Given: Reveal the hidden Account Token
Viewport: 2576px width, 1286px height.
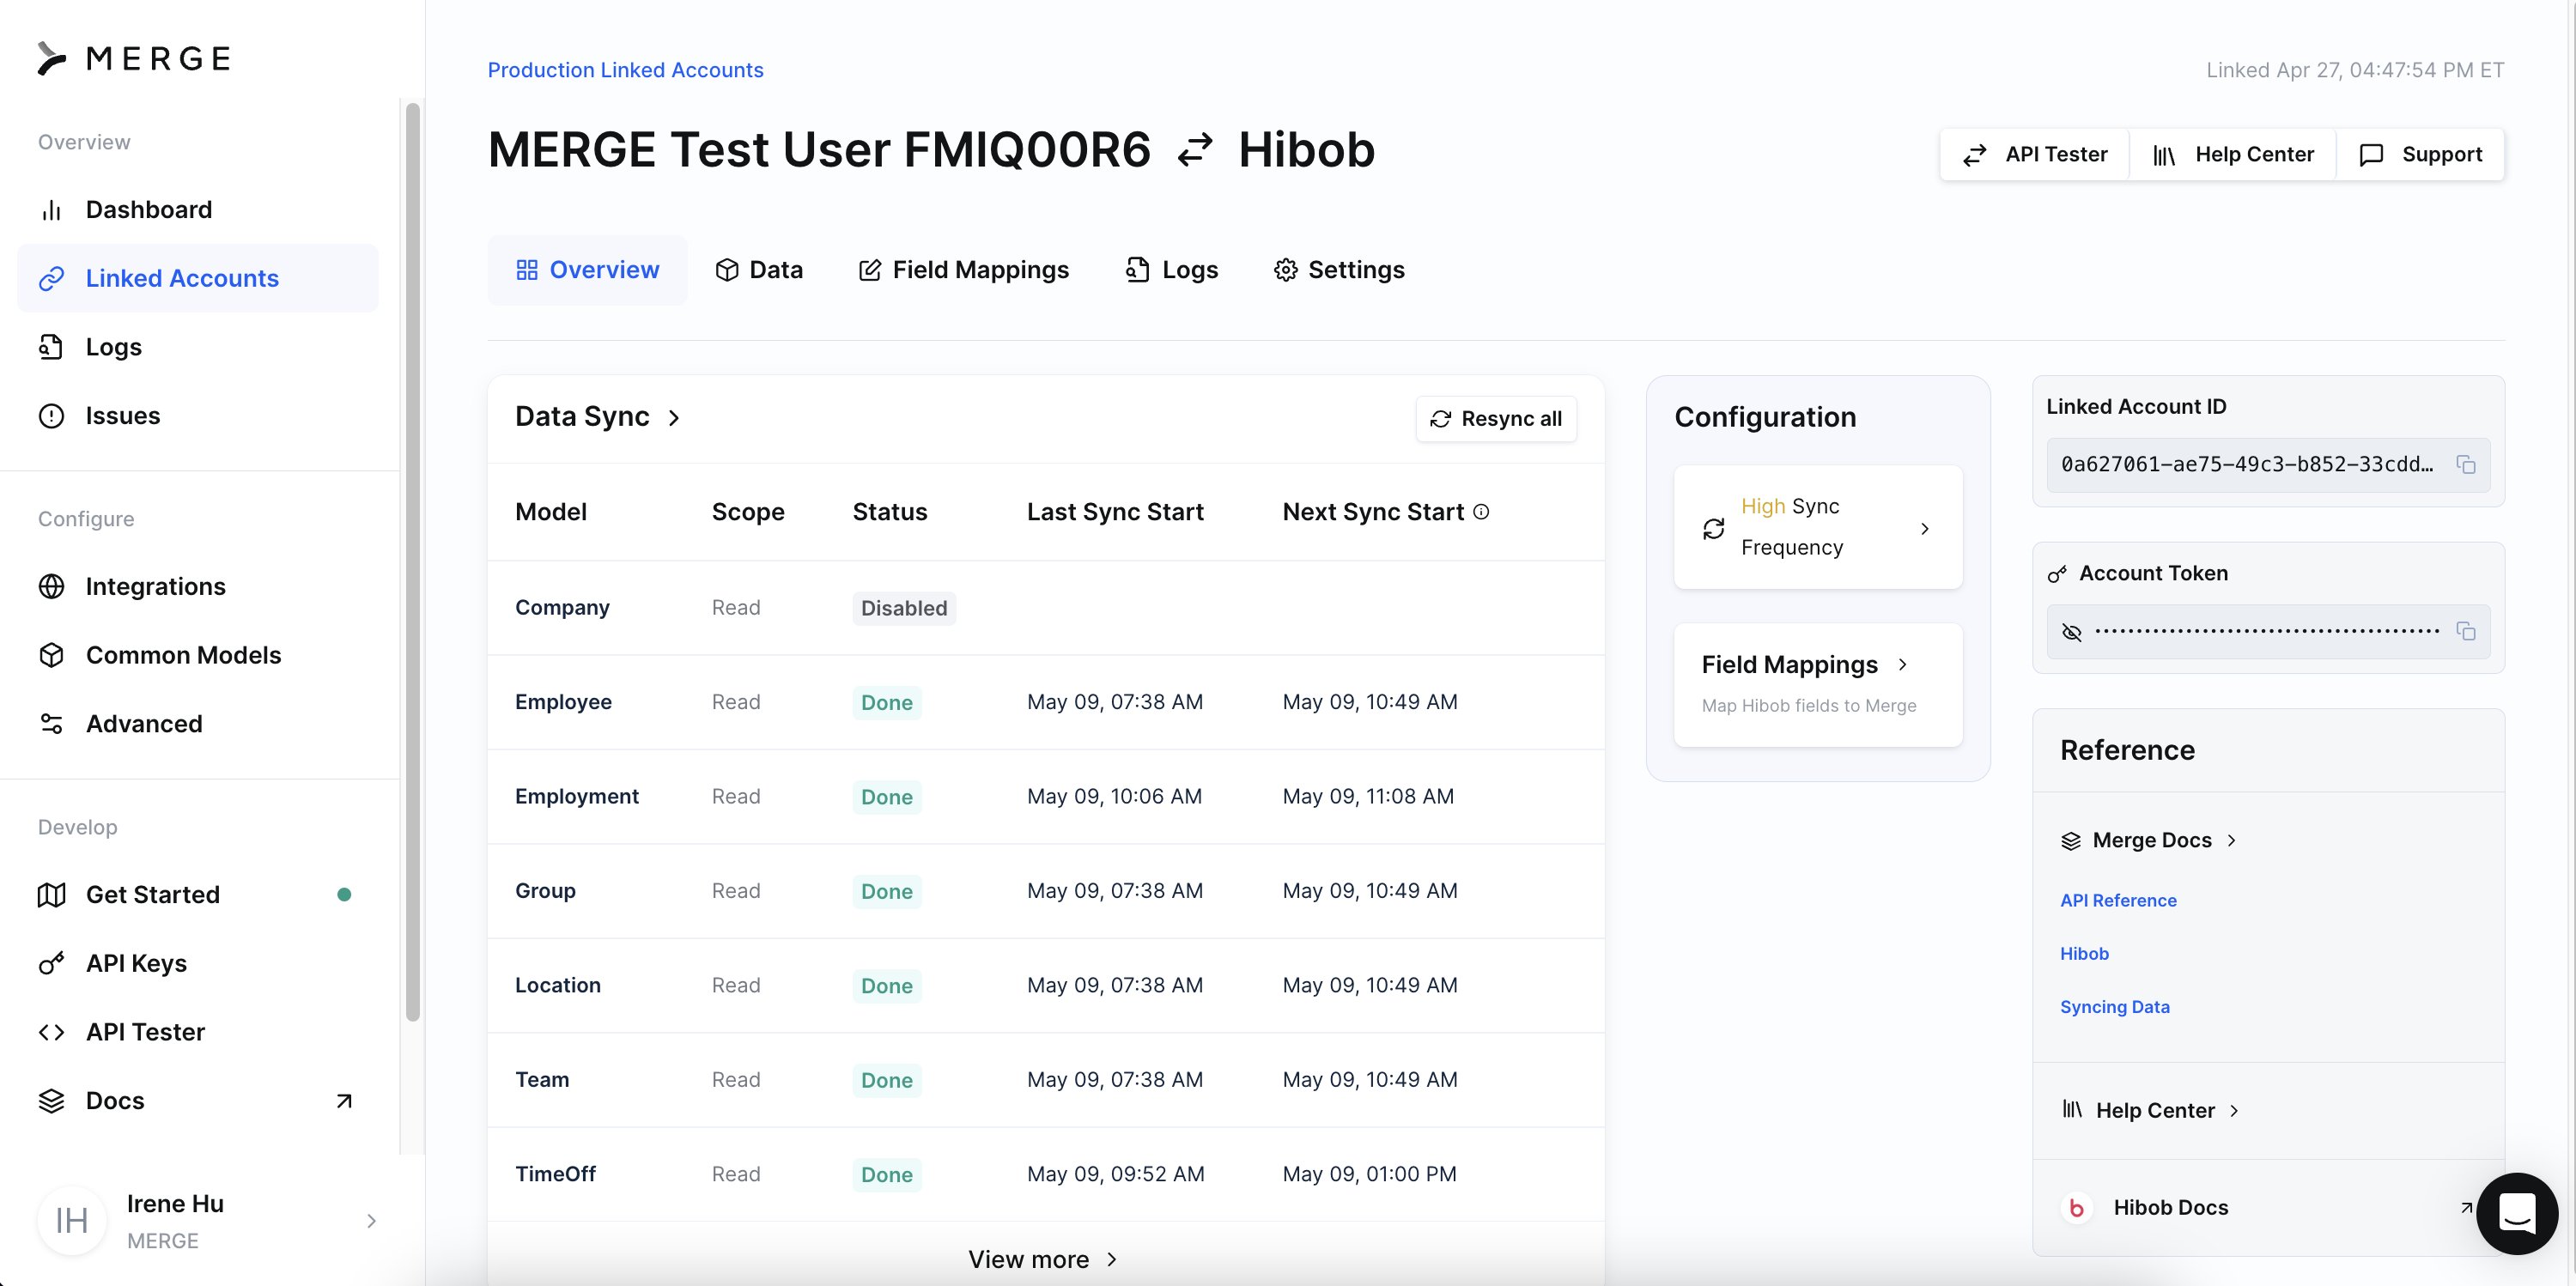Looking at the screenshot, I should point(2072,632).
